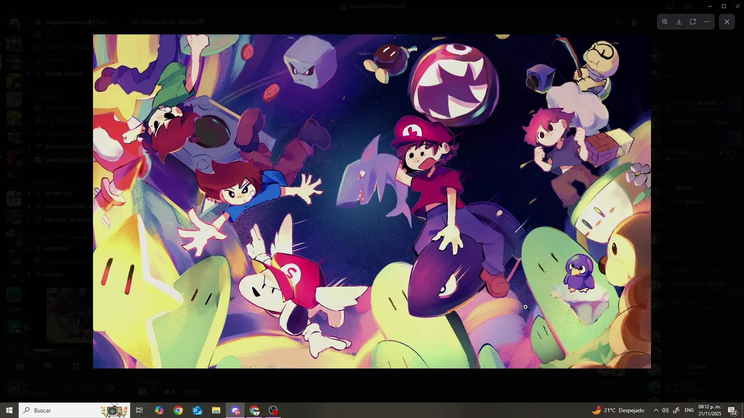The width and height of the screenshot is (744, 418).
Task: Maximize the Discord window
Action: (x=724, y=6)
